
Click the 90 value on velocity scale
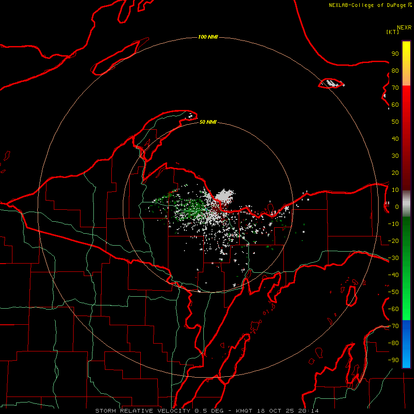point(395,54)
